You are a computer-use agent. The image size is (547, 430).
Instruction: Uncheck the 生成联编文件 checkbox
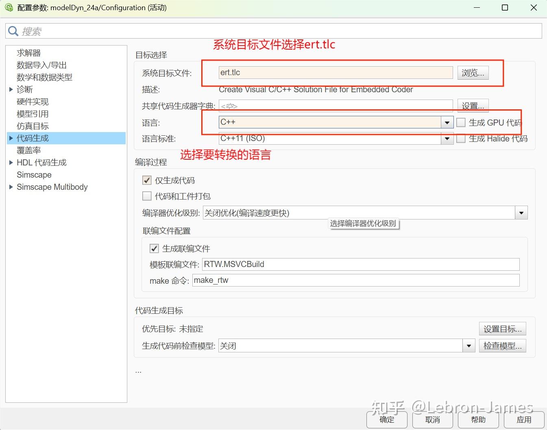pos(154,248)
